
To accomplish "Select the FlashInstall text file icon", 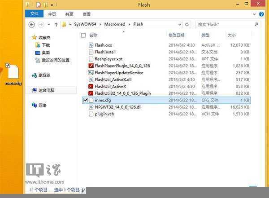I will click(x=91, y=52).
